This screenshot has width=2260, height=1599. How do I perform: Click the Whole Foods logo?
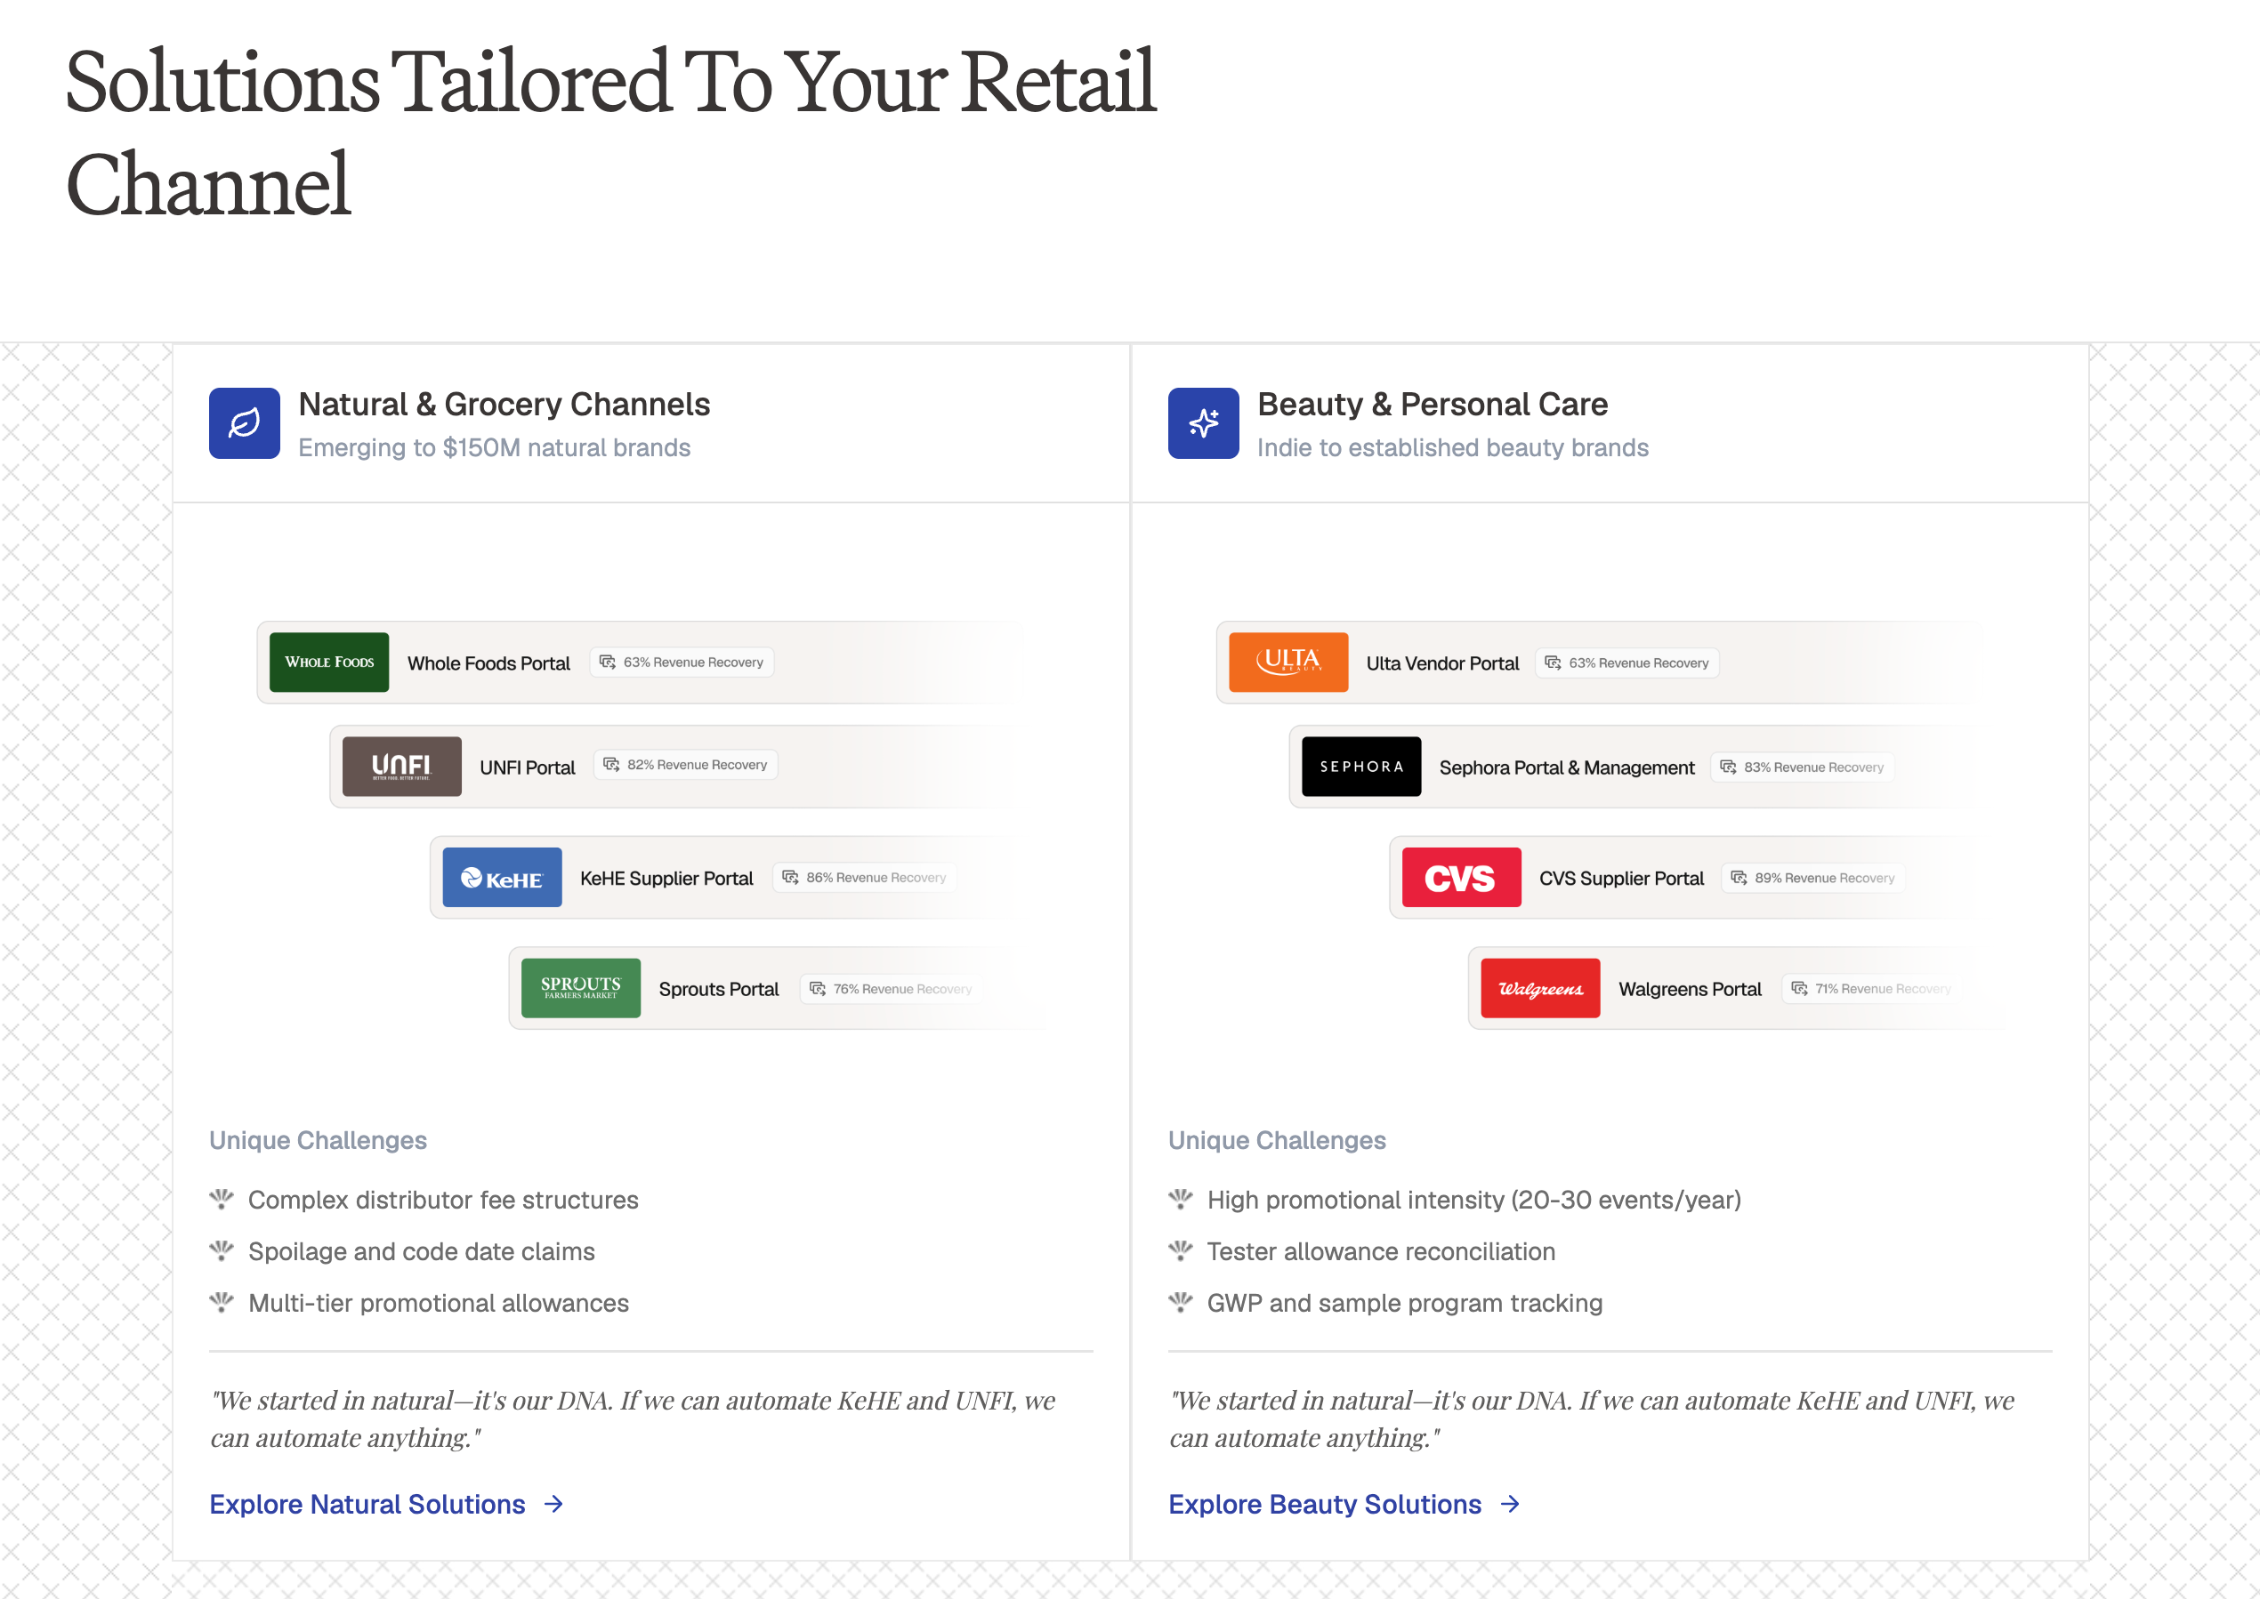(329, 662)
